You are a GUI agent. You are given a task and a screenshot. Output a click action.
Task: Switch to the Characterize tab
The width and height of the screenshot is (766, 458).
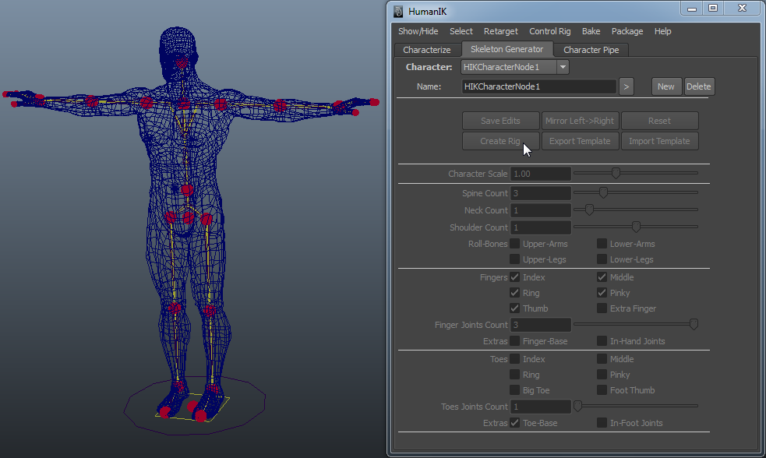coord(426,50)
